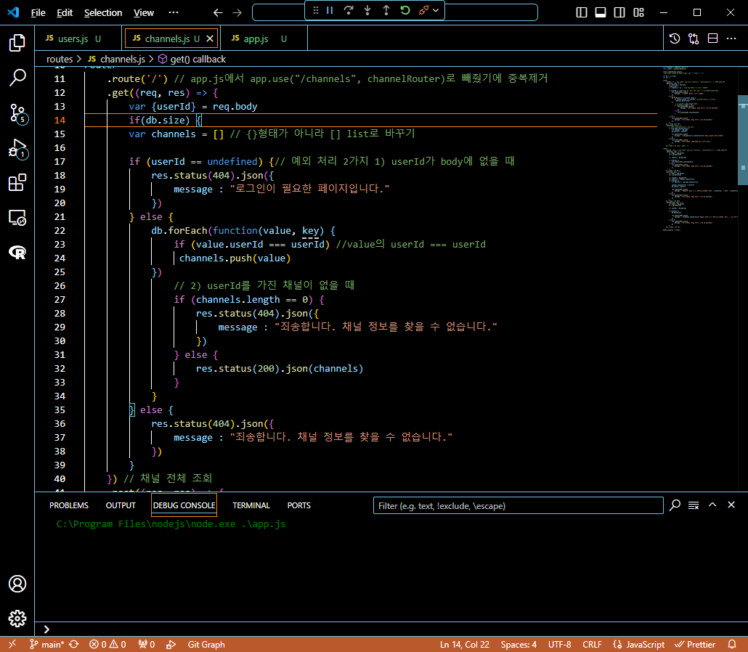Open the File menu
This screenshot has width=748, height=652.
tap(38, 13)
